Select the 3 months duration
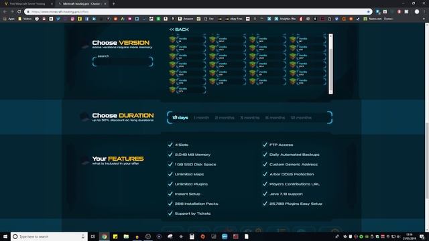429x241 pixels. pos(250,118)
